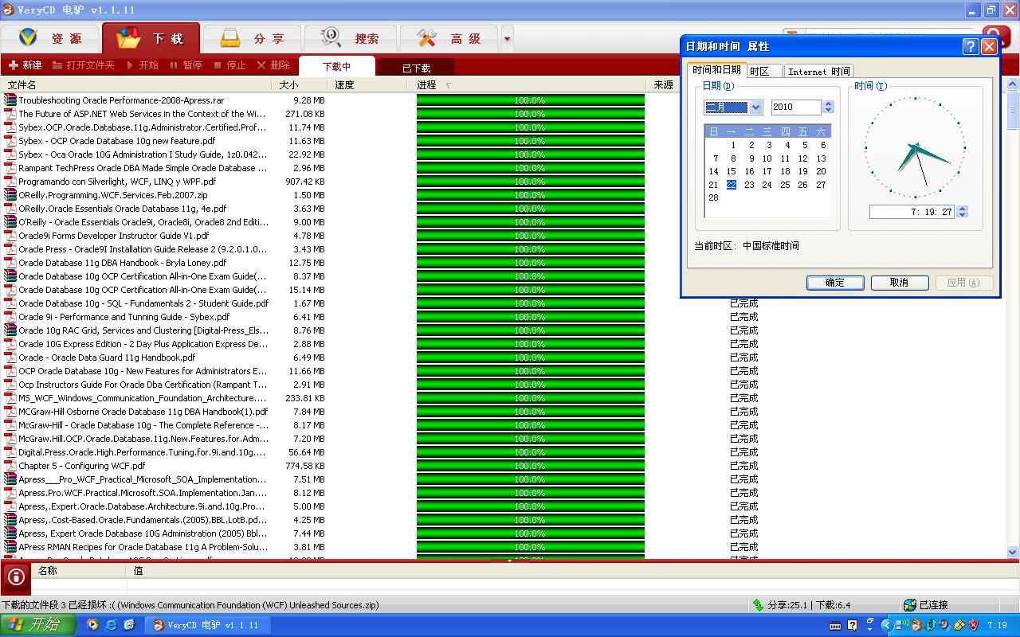Select day 15 in the calendar
This screenshot has height=637, width=1020.
click(x=731, y=171)
